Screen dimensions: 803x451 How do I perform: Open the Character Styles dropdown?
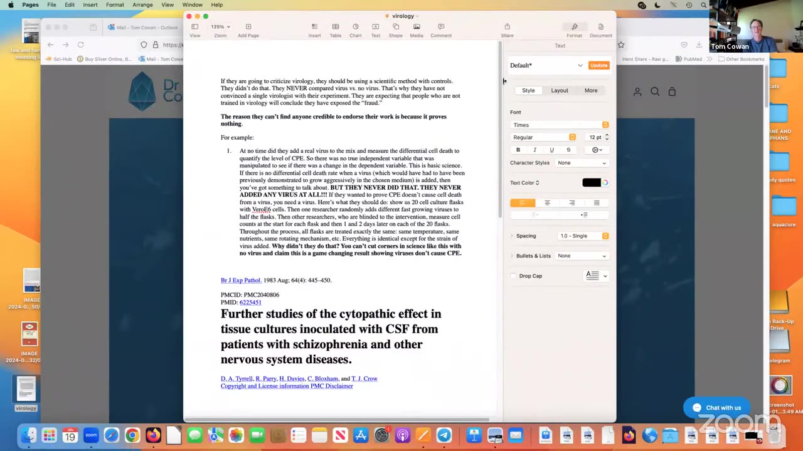tap(582, 163)
